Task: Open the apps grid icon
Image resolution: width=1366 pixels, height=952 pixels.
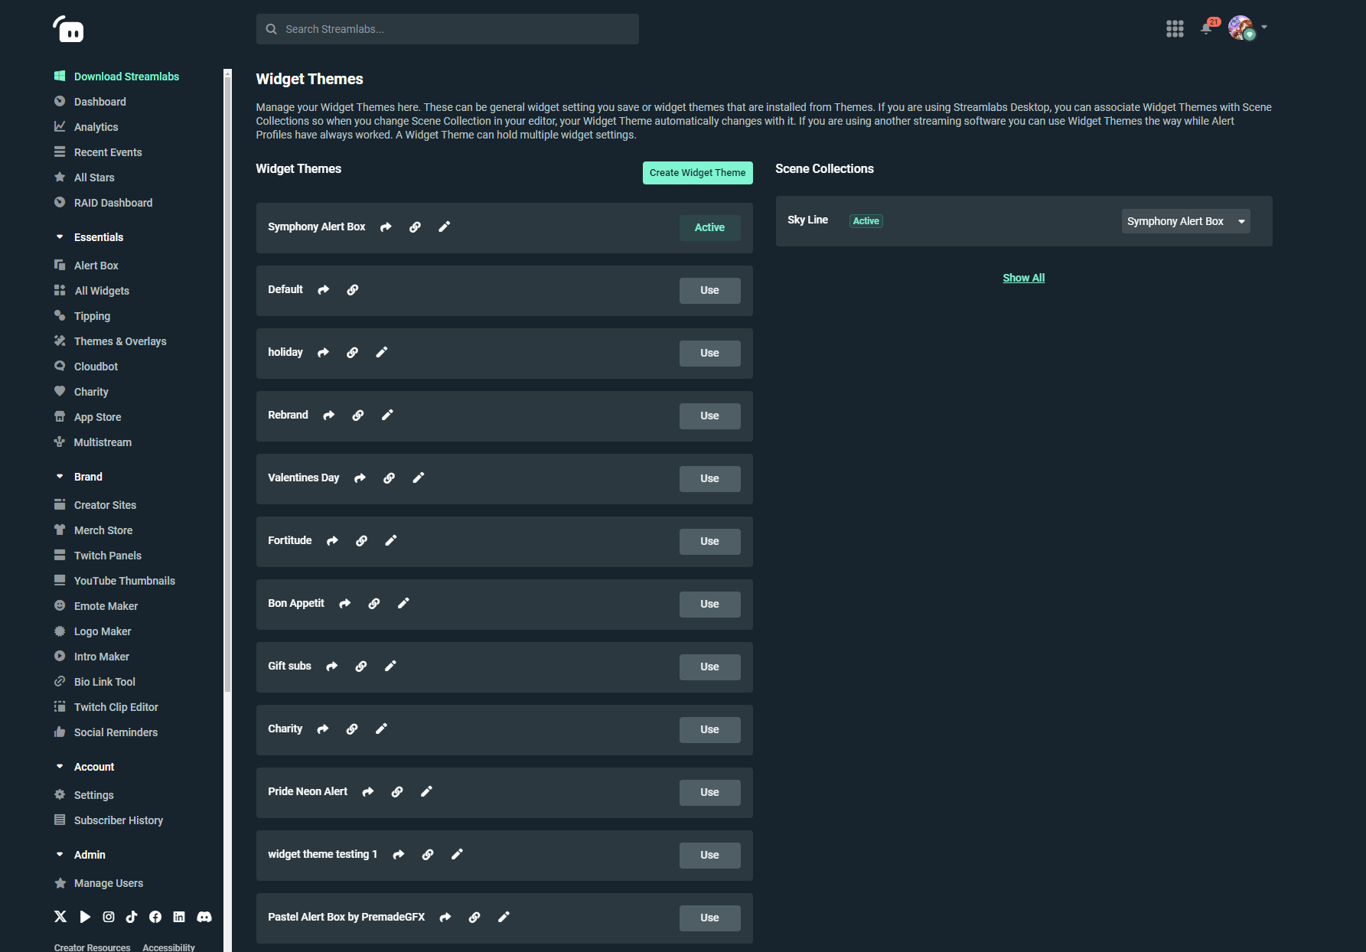Action: [x=1175, y=29]
